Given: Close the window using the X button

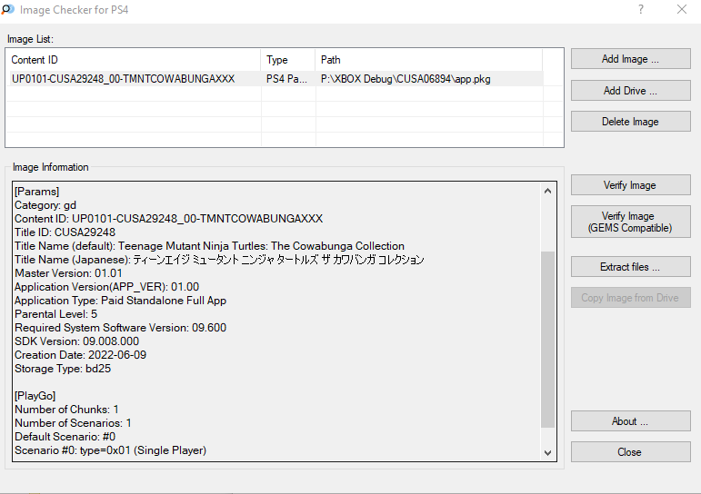Looking at the screenshot, I should click(x=682, y=9).
